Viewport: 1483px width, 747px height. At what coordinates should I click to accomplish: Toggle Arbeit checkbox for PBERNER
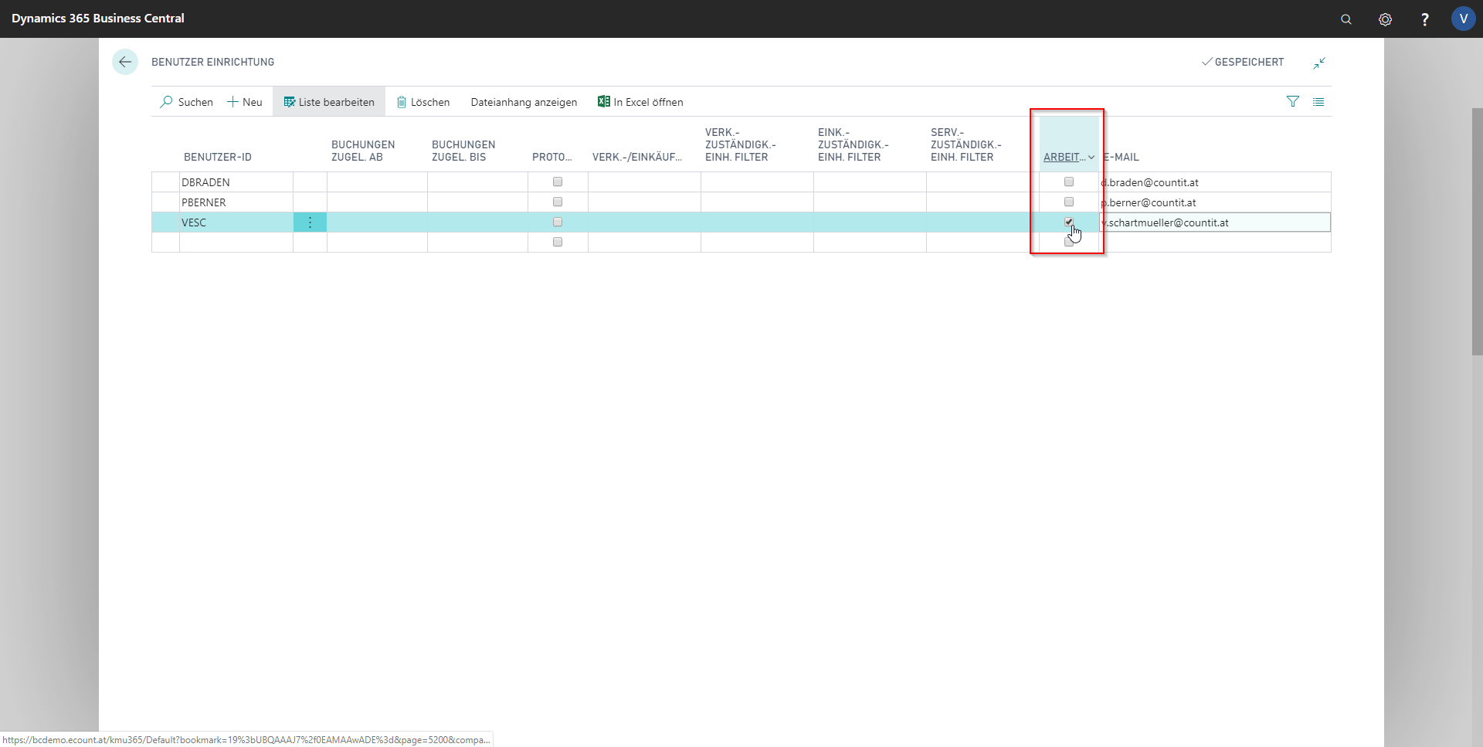[1069, 202]
